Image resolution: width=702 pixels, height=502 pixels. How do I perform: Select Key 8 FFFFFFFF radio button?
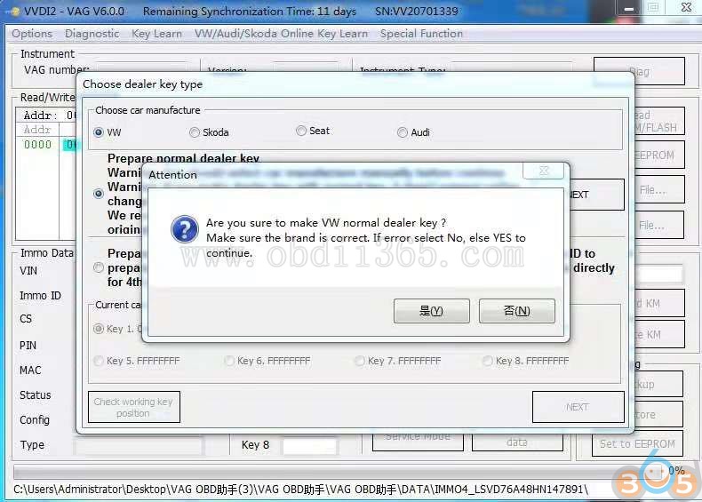pos(488,361)
